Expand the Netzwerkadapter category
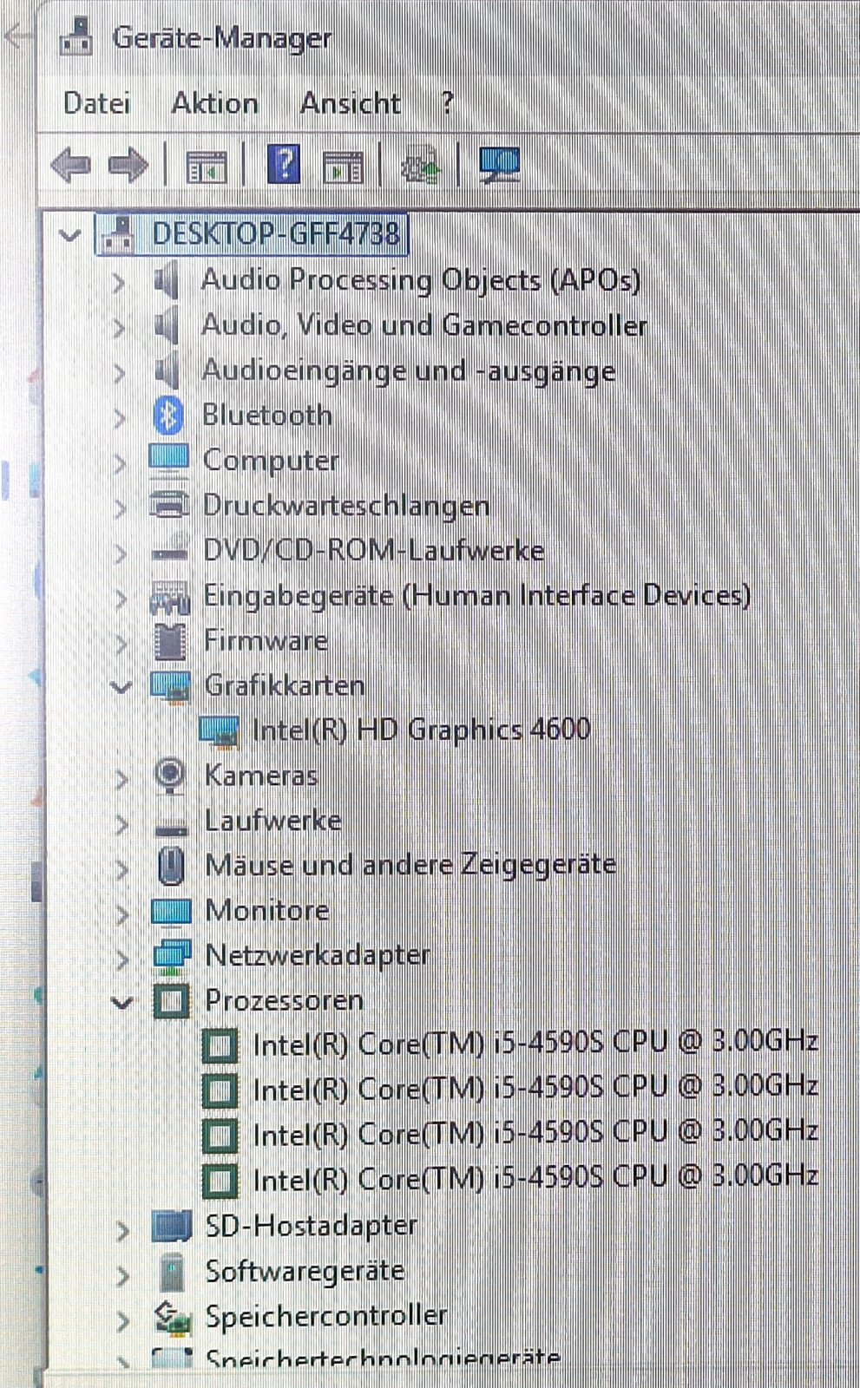The width and height of the screenshot is (860, 1388). tap(122, 958)
